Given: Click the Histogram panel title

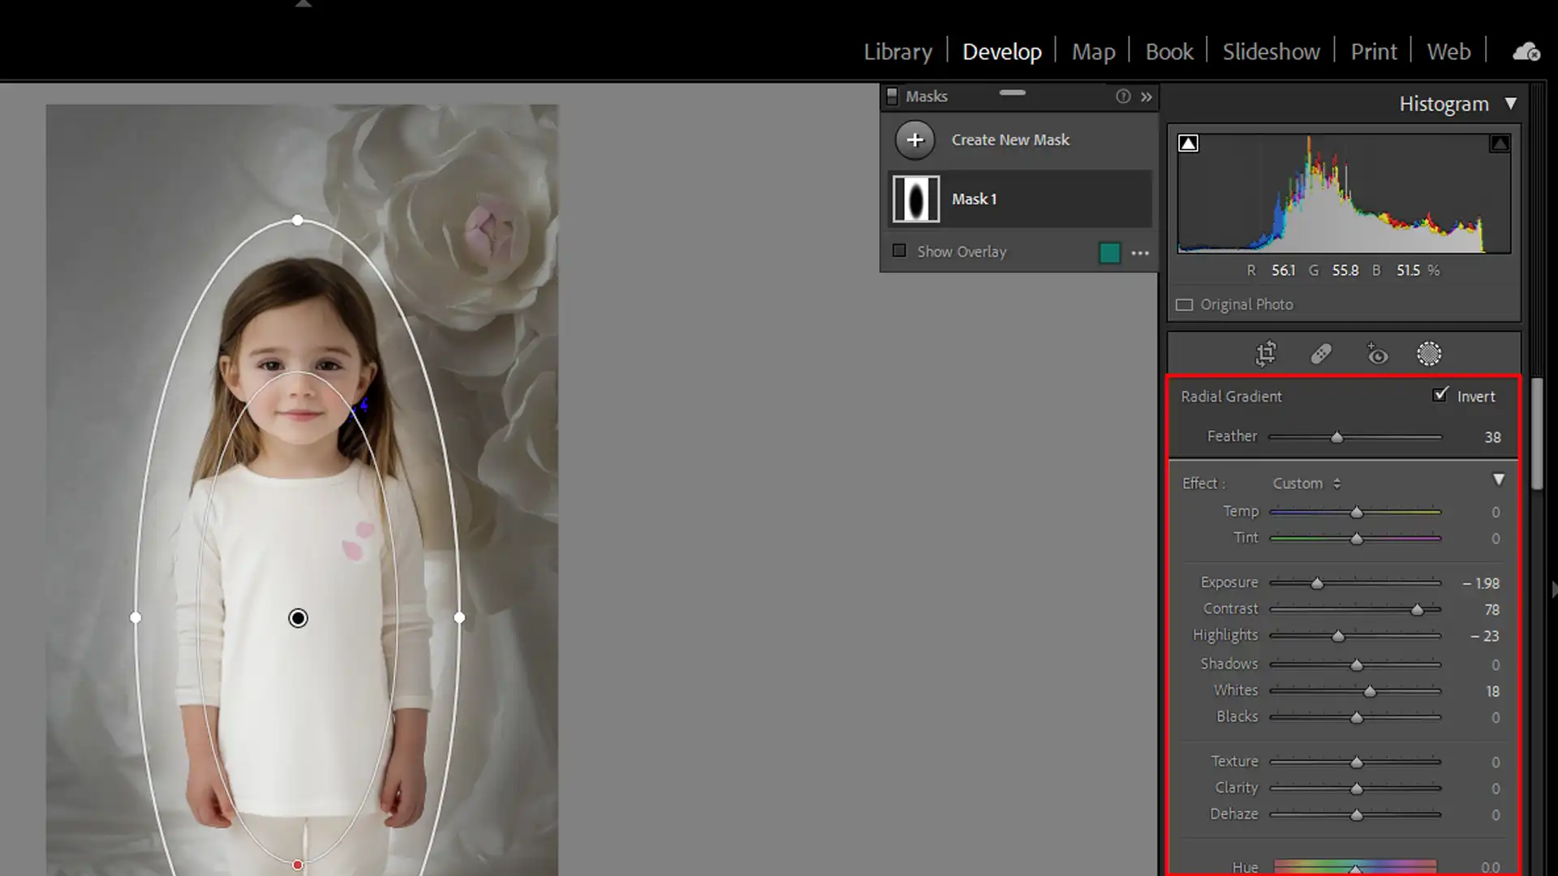Looking at the screenshot, I should pyautogui.click(x=1444, y=104).
